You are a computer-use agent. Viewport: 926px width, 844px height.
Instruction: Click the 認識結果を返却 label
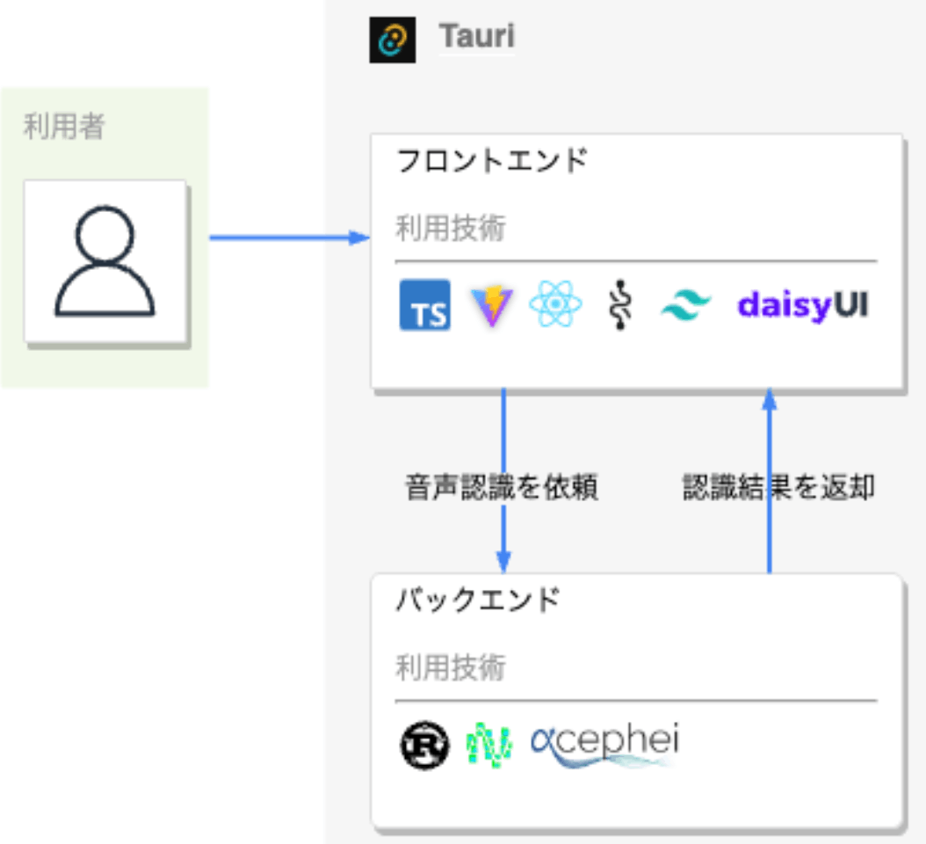click(777, 486)
